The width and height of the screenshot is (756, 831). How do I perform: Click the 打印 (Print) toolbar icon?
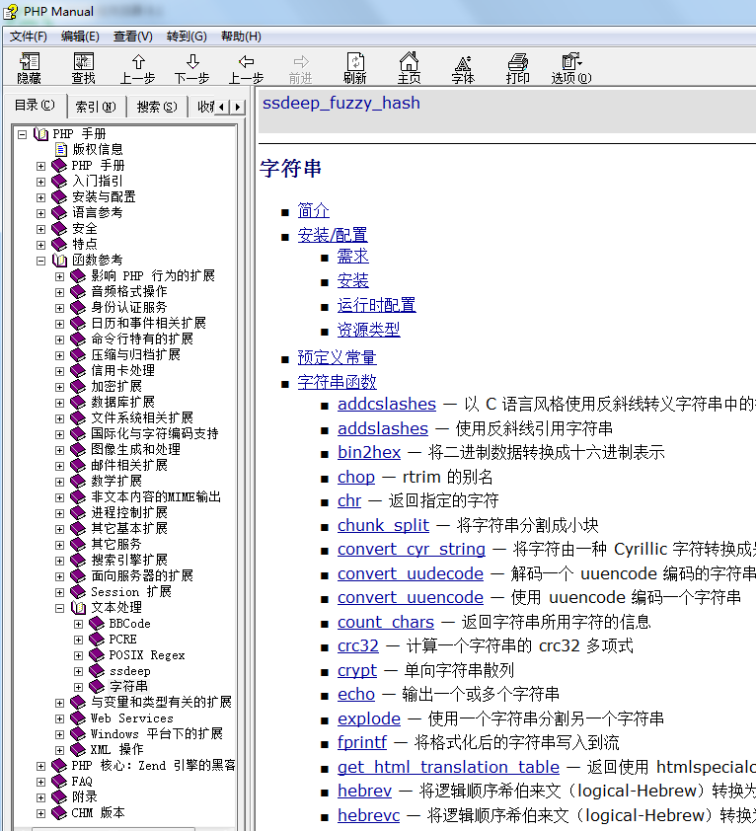[x=517, y=62]
